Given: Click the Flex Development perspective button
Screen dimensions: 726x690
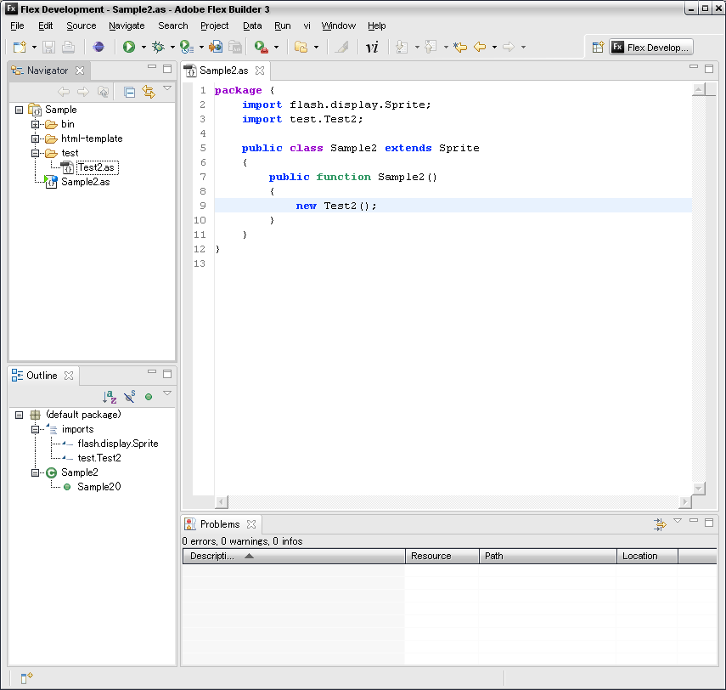Looking at the screenshot, I should (651, 48).
